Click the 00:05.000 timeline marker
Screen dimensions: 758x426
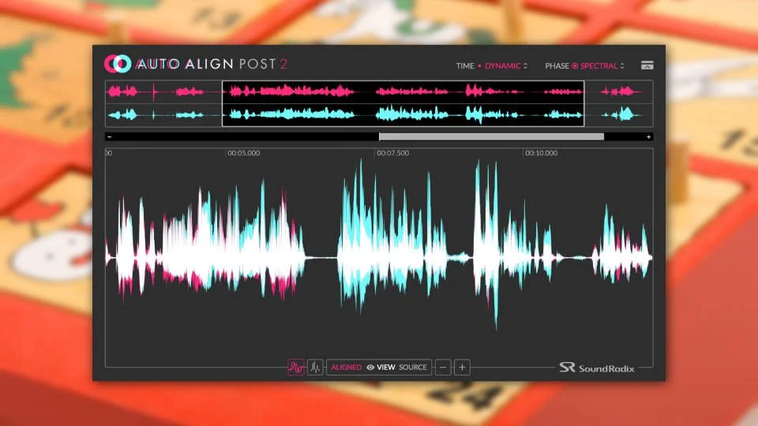pyautogui.click(x=244, y=153)
